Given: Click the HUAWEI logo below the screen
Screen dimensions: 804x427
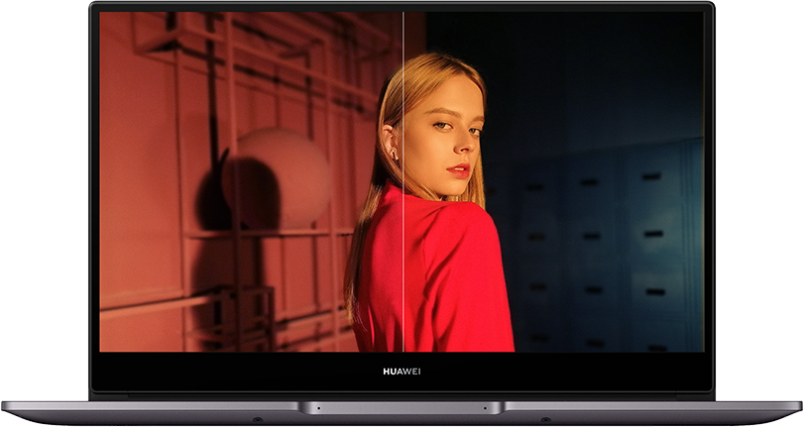Looking at the screenshot, I should point(402,372).
